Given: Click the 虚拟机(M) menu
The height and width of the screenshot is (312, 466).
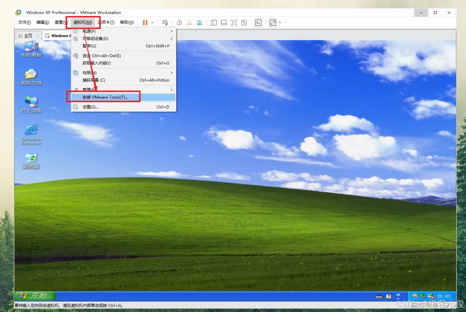Looking at the screenshot, I should tap(83, 22).
